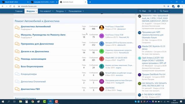
Task: Expand the Что нового? menu arrow
Action: [53, 11]
